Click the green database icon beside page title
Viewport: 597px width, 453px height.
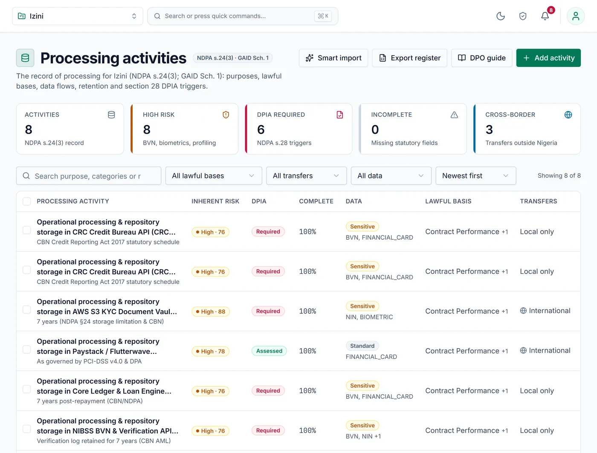(25, 58)
